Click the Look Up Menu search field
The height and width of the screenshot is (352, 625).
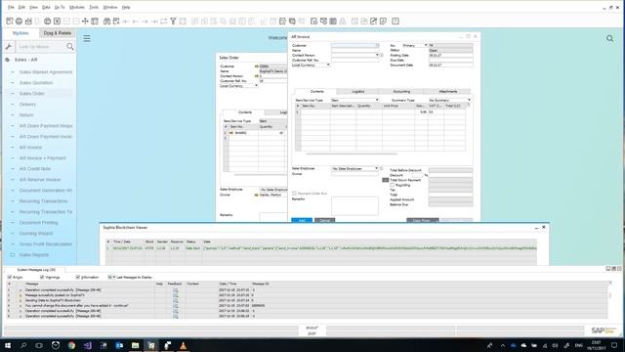(x=41, y=47)
